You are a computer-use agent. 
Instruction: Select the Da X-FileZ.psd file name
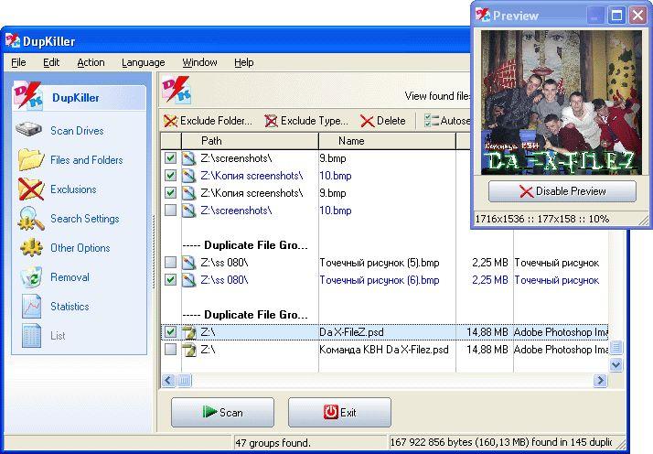pos(351,332)
